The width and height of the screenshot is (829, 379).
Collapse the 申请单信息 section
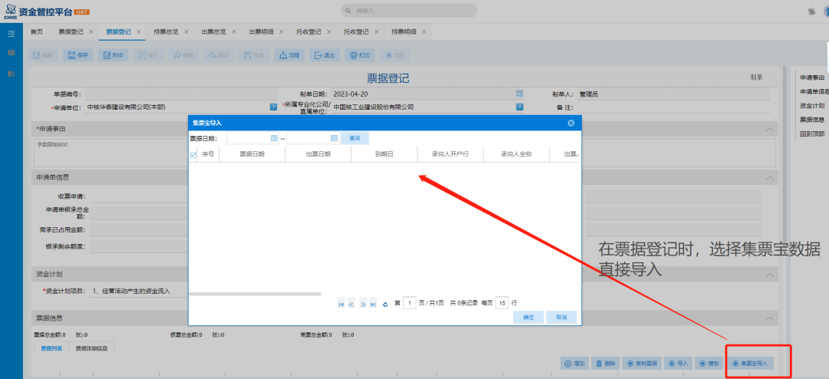tap(770, 178)
